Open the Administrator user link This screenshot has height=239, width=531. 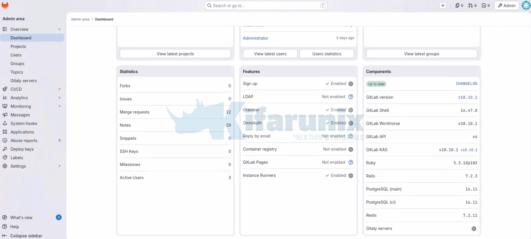255,38
